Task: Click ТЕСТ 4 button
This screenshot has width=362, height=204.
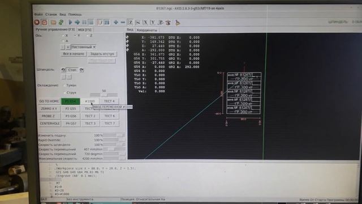Action: point(109,101)
